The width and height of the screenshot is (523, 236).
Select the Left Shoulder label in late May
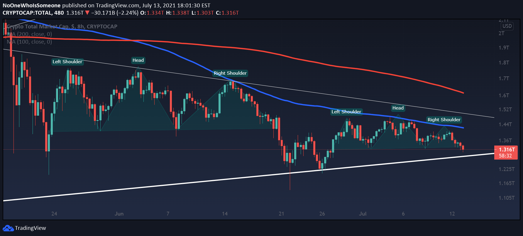coord(67,62)
